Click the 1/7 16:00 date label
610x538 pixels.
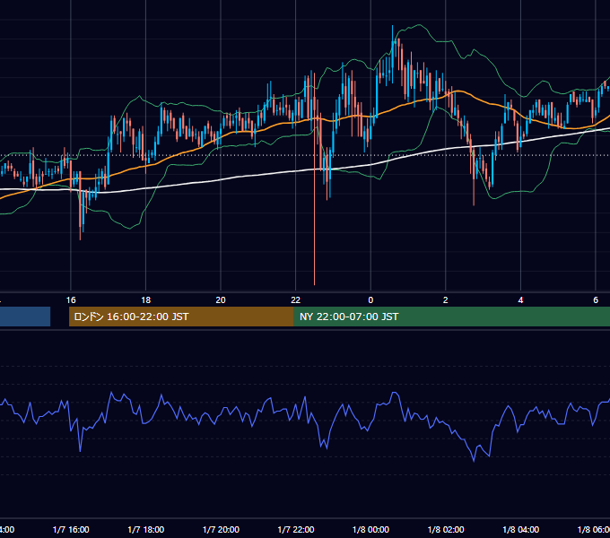point(71,529)
